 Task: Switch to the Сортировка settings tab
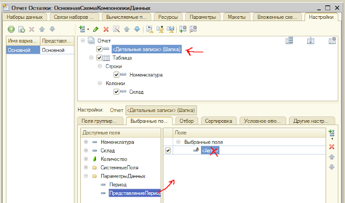tap(218, 121)
